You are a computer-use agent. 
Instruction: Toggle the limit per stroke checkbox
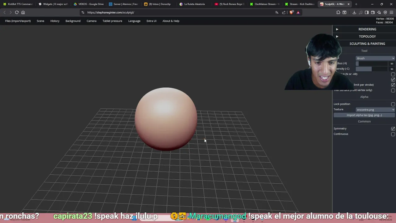[x=393, y=85]
